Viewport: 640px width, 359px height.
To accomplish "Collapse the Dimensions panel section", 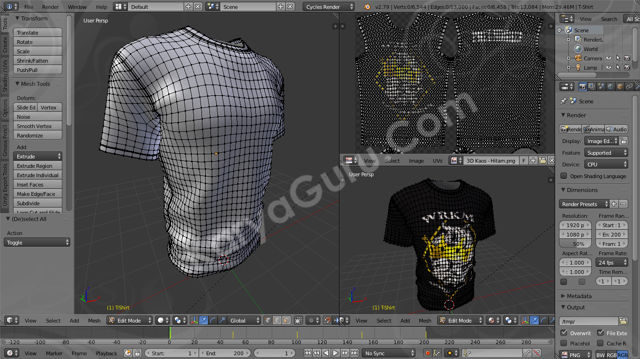I will (582, 190).
